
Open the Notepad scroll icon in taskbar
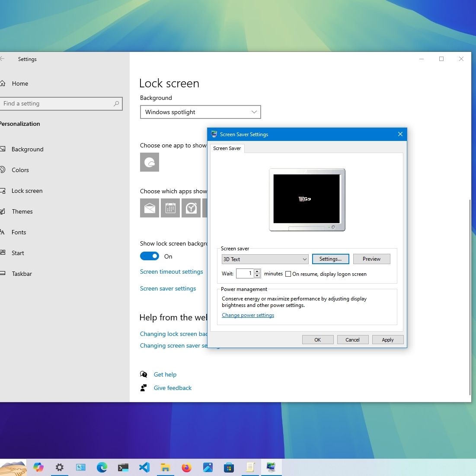tap(250, 467)
